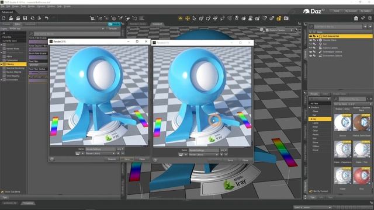Toggle selectability arrow of Checker Plane row

tap(314, 40)
